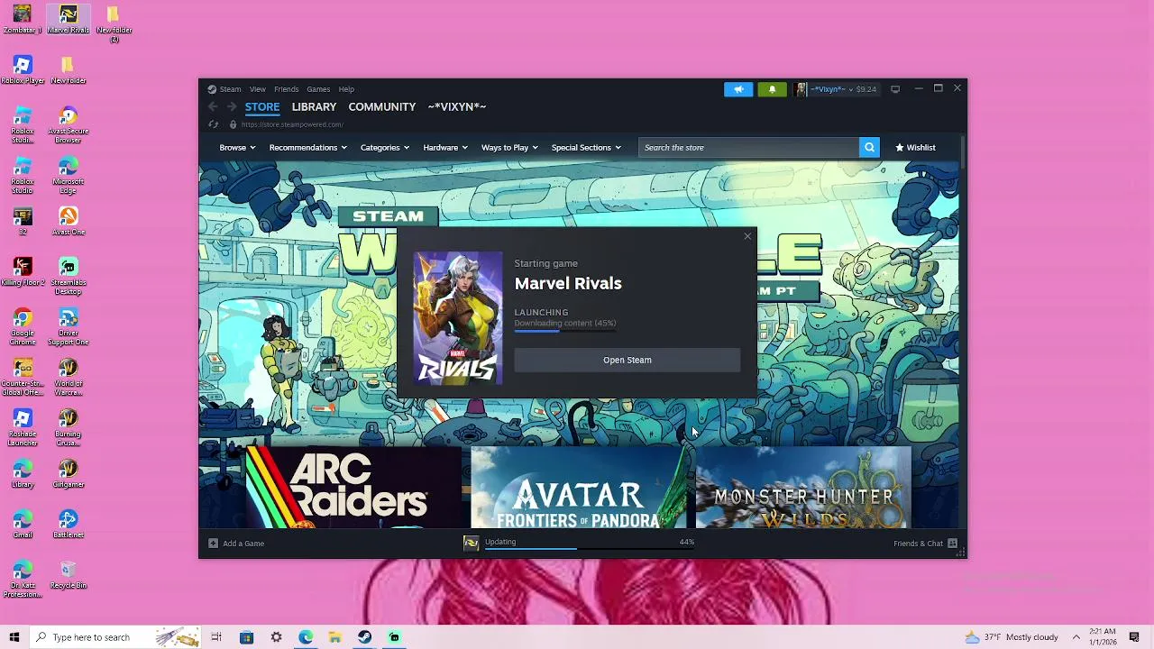Open the Windows Start button

(14, 637)
